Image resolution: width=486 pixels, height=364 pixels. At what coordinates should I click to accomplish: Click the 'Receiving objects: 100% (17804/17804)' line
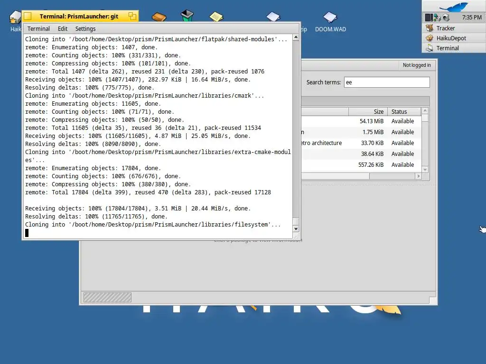pos(138,209)
